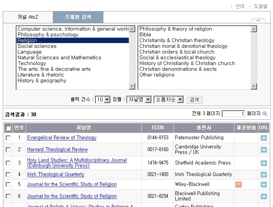
Task: Click the magnifier icon beside page number field
Action: 265,114
